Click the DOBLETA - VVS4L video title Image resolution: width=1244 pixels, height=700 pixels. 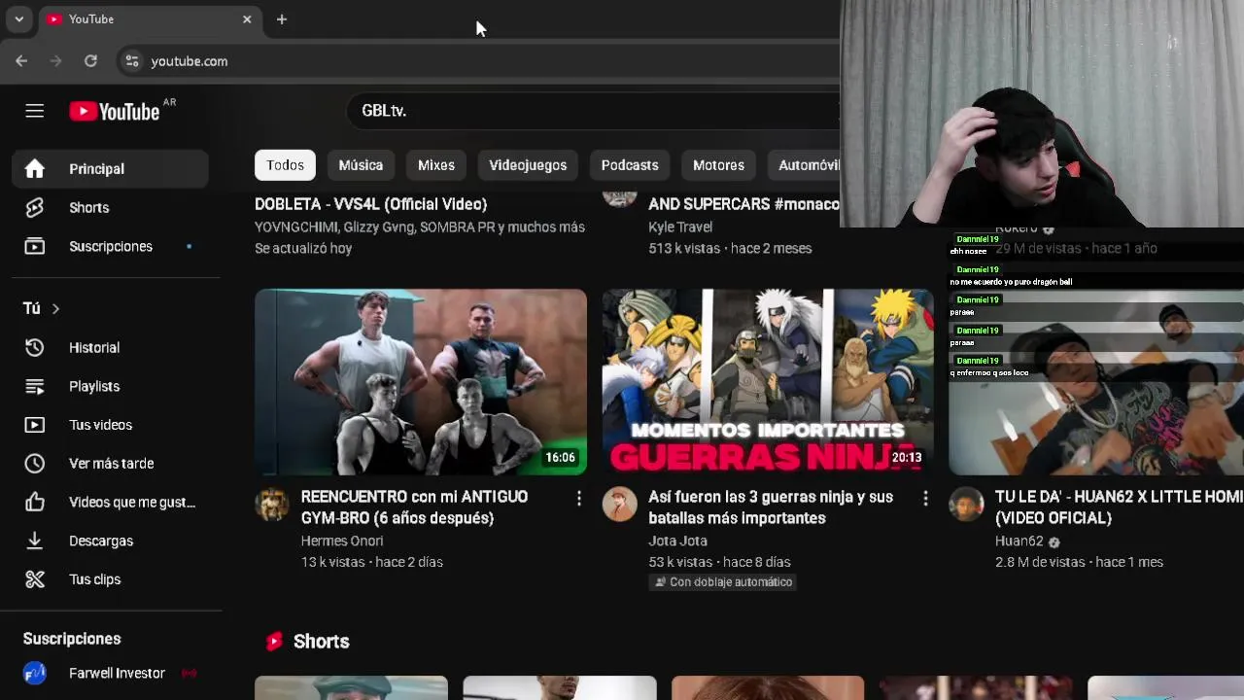[x=370, y=204]
